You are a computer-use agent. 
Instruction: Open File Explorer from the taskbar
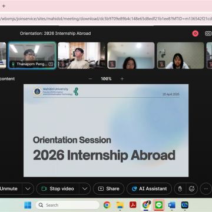pyautogui.click(x=120, y=205)
